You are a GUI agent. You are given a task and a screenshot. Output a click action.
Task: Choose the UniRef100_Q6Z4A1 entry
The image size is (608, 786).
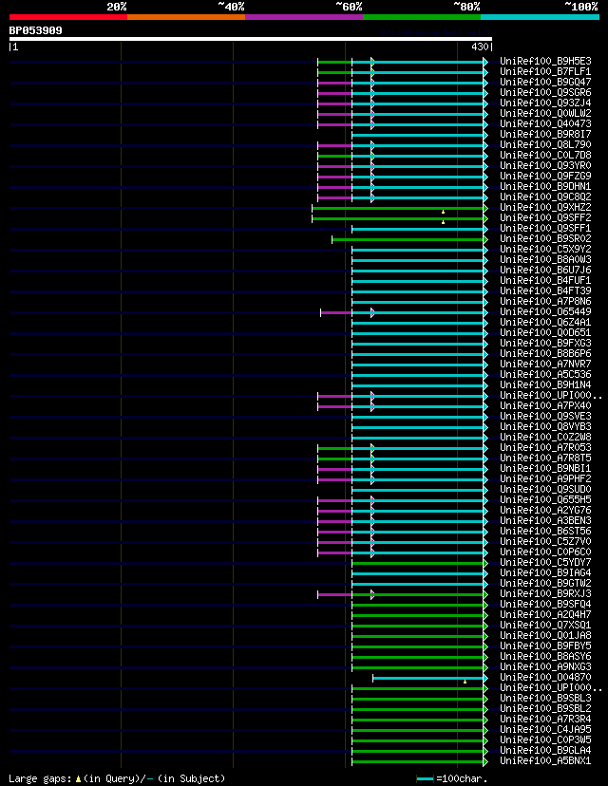(546, 323)
